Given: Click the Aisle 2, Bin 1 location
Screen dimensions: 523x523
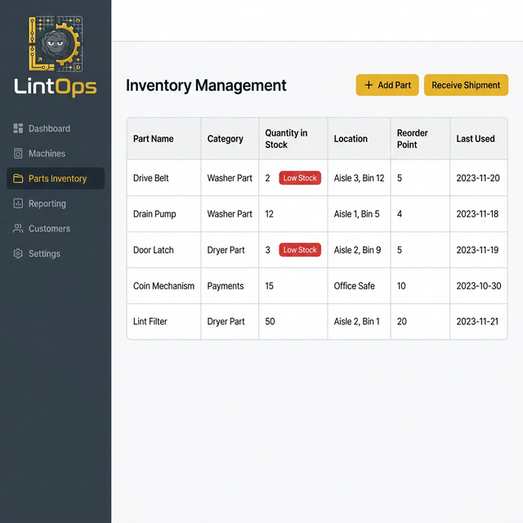Looking at the screenshot, I should click(x=356, y=321).
